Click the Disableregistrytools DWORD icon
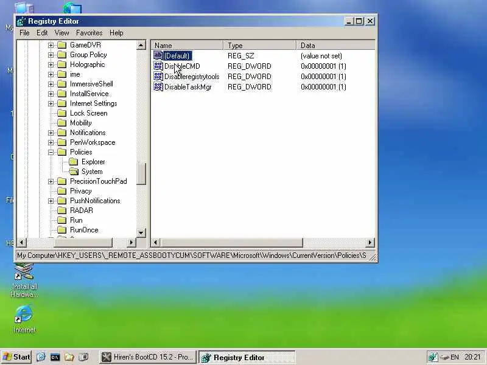Image resolution: width=487 pixels, height=365 pixels. point(158,77)
